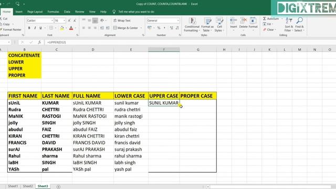Open the Formulas tab
Image resolution: width=336 pixels, height=189 pixels.
[53, 12]
